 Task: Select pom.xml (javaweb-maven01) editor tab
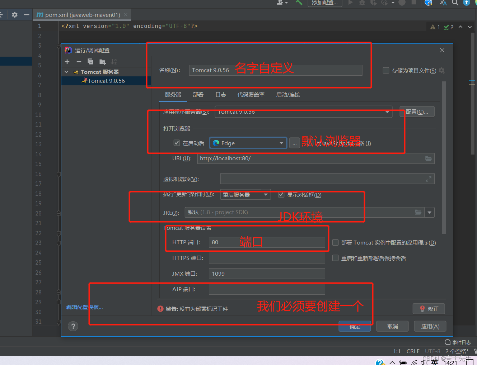pos(83,15)
